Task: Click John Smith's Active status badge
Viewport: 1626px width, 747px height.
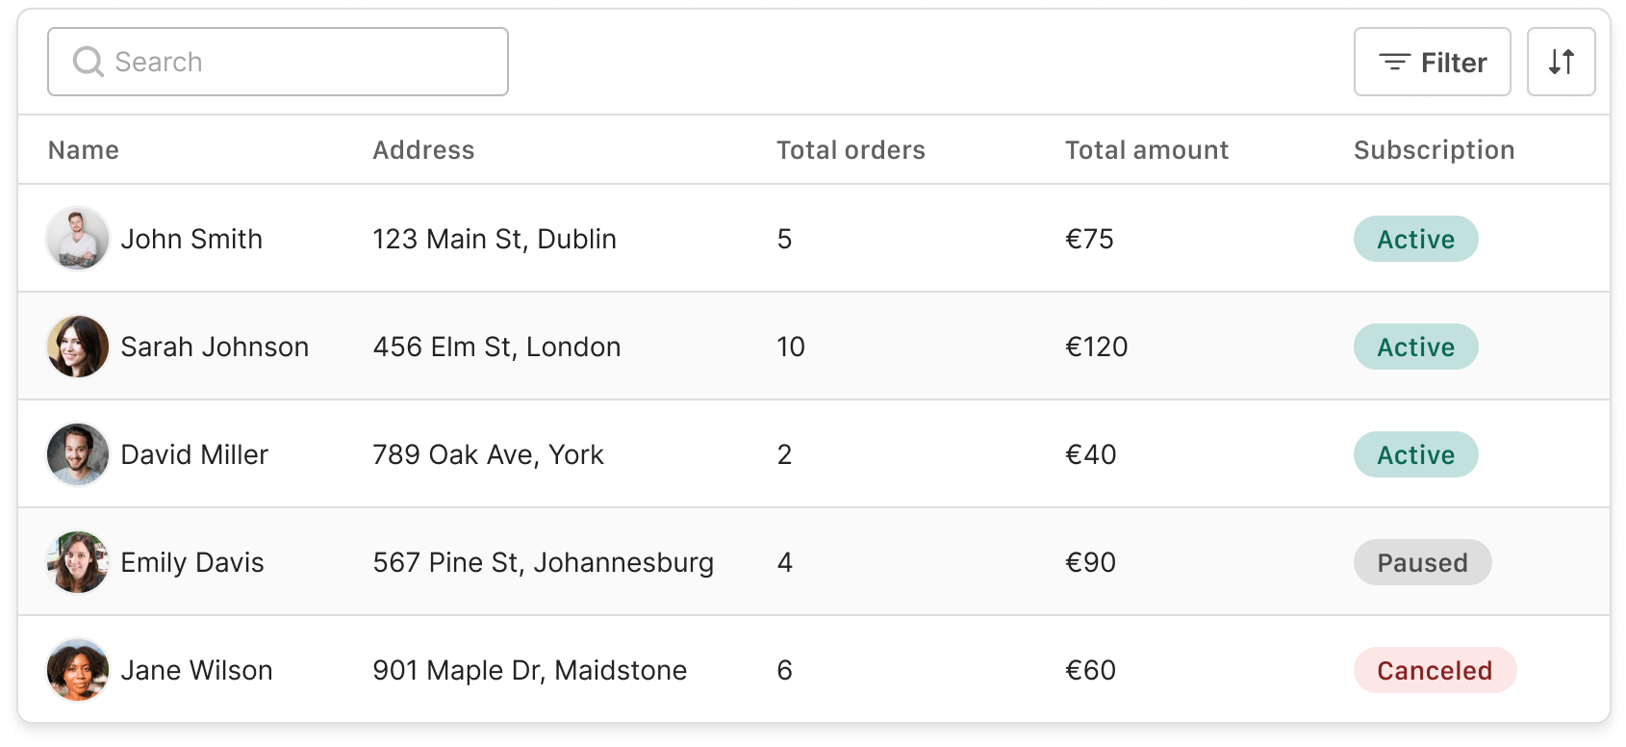Action: [x=1415, y=239]
